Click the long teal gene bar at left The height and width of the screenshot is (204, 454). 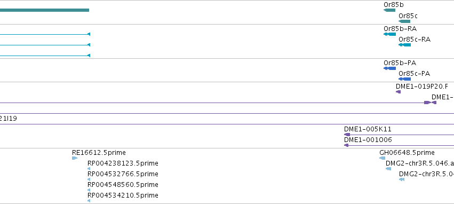[x=45, y=10]
